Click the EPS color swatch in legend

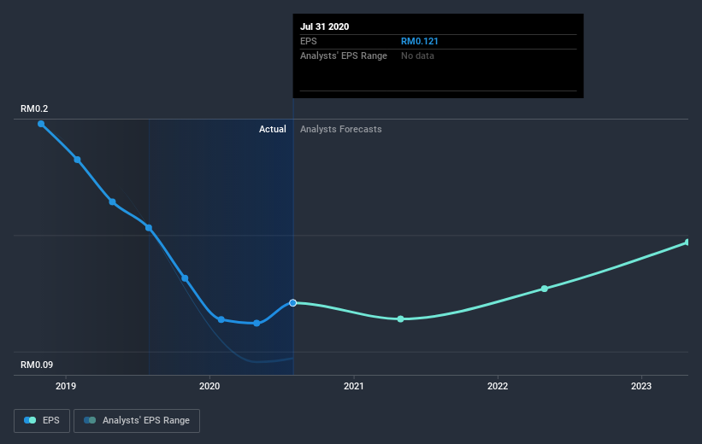click(x=30, y=420)
